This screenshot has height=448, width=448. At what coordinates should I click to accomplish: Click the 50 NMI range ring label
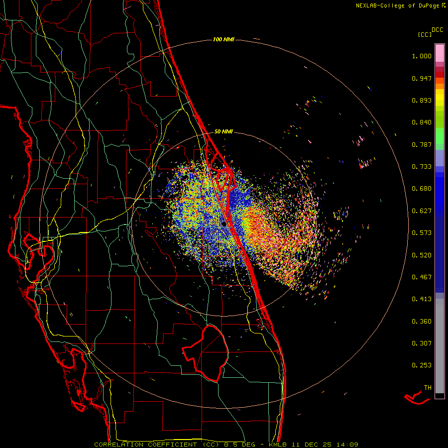click(x=224, y=131)
